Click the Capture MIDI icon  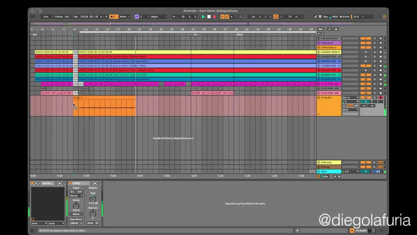tap(236, 17)
